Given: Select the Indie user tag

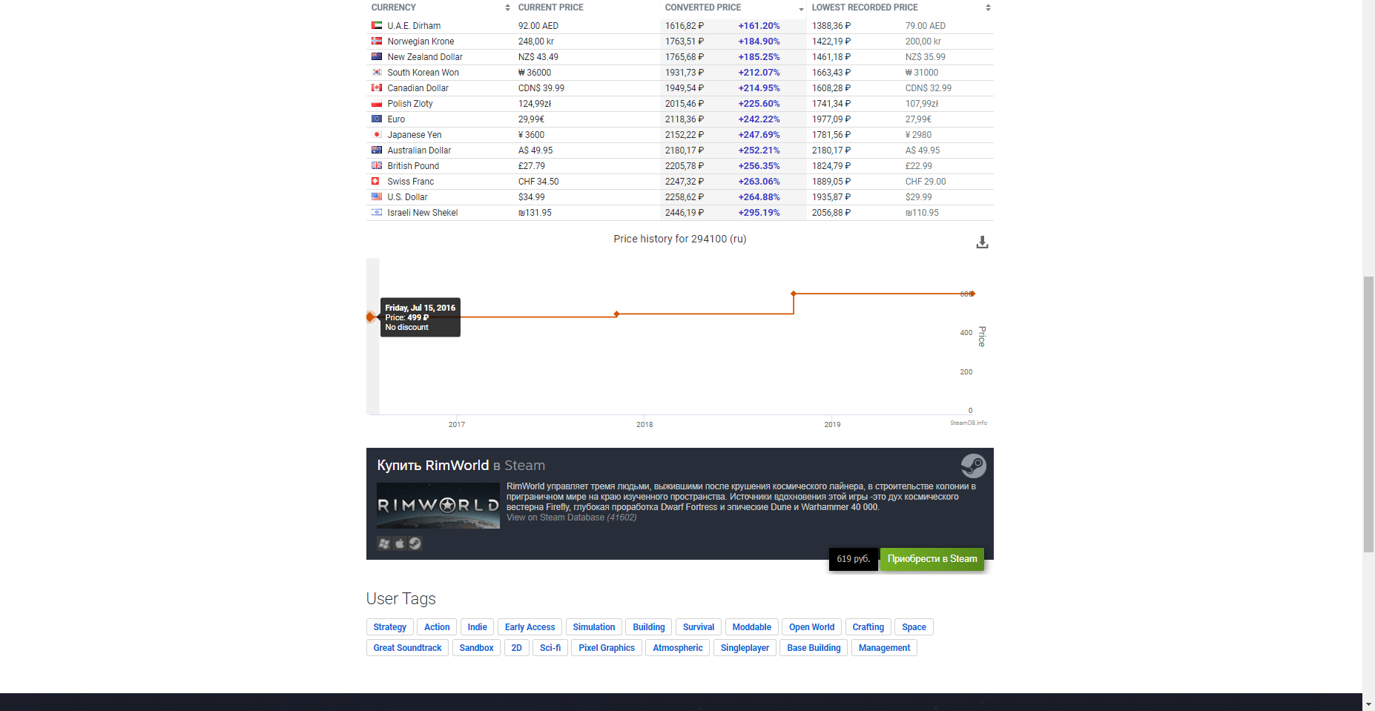Looking at the screenshot, I should click(x=478, y=627).
